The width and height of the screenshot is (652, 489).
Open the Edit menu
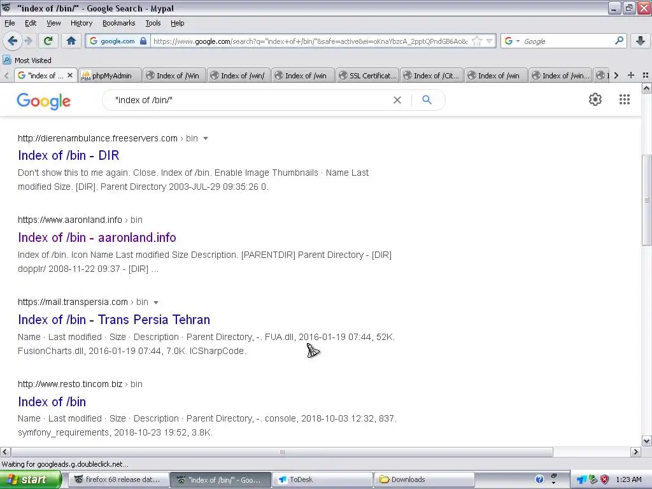coord(31,23)
